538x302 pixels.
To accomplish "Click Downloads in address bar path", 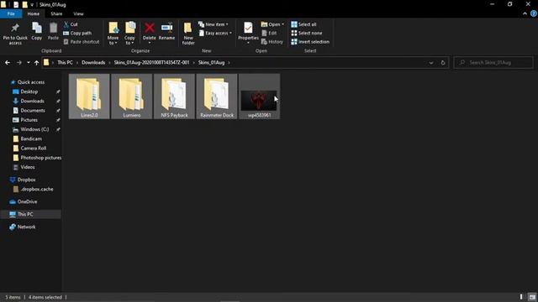I will (93, 63).
